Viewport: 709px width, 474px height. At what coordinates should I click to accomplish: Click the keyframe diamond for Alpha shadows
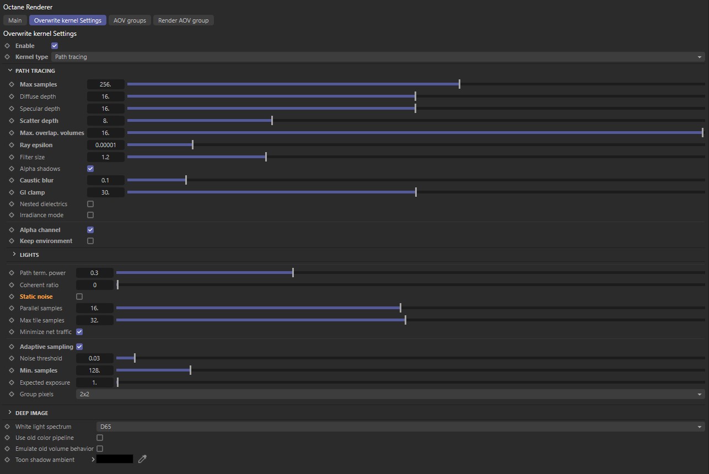(x=12, y=169)
